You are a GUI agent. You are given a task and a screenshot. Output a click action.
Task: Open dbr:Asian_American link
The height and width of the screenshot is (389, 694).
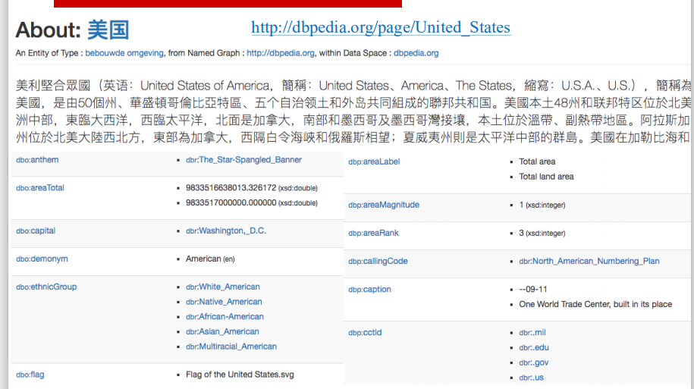tap(223, 331)
